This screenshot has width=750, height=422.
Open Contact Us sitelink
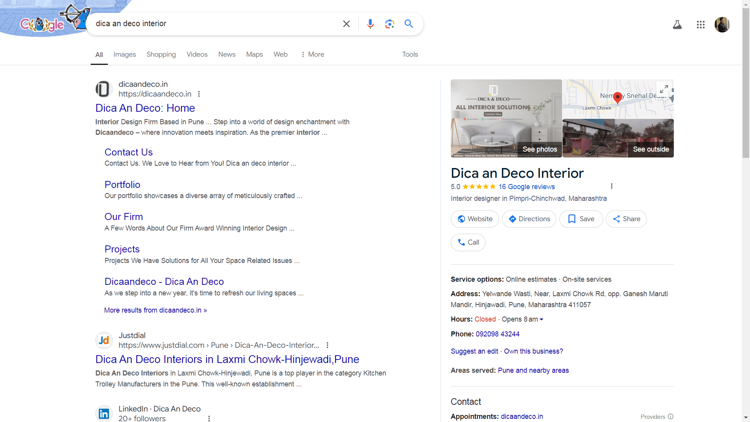[x=129, y=152]
